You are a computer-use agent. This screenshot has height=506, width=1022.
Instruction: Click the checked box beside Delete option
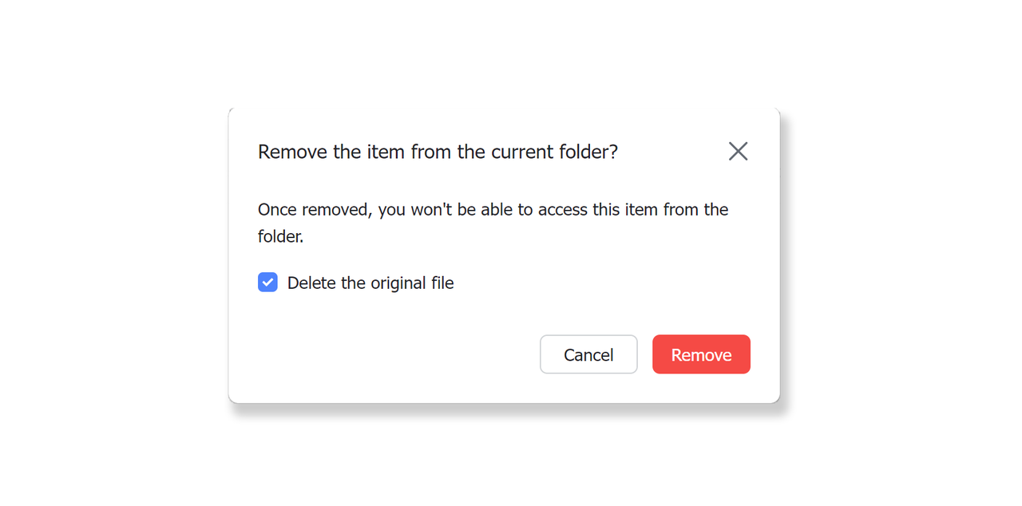coord(267,283)
